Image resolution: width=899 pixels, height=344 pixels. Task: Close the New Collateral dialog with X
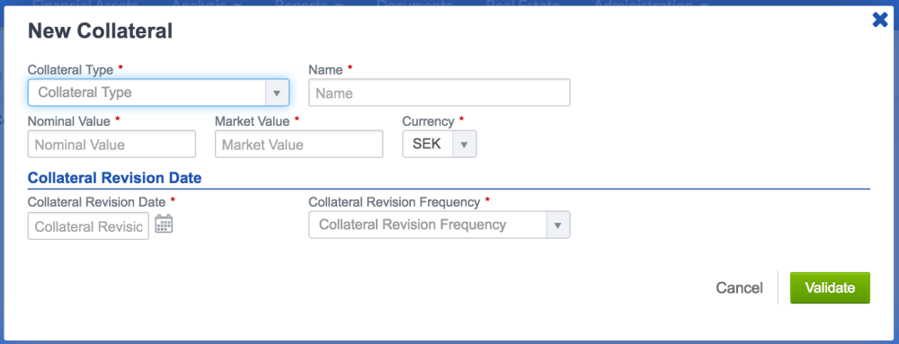pos(879,21)
